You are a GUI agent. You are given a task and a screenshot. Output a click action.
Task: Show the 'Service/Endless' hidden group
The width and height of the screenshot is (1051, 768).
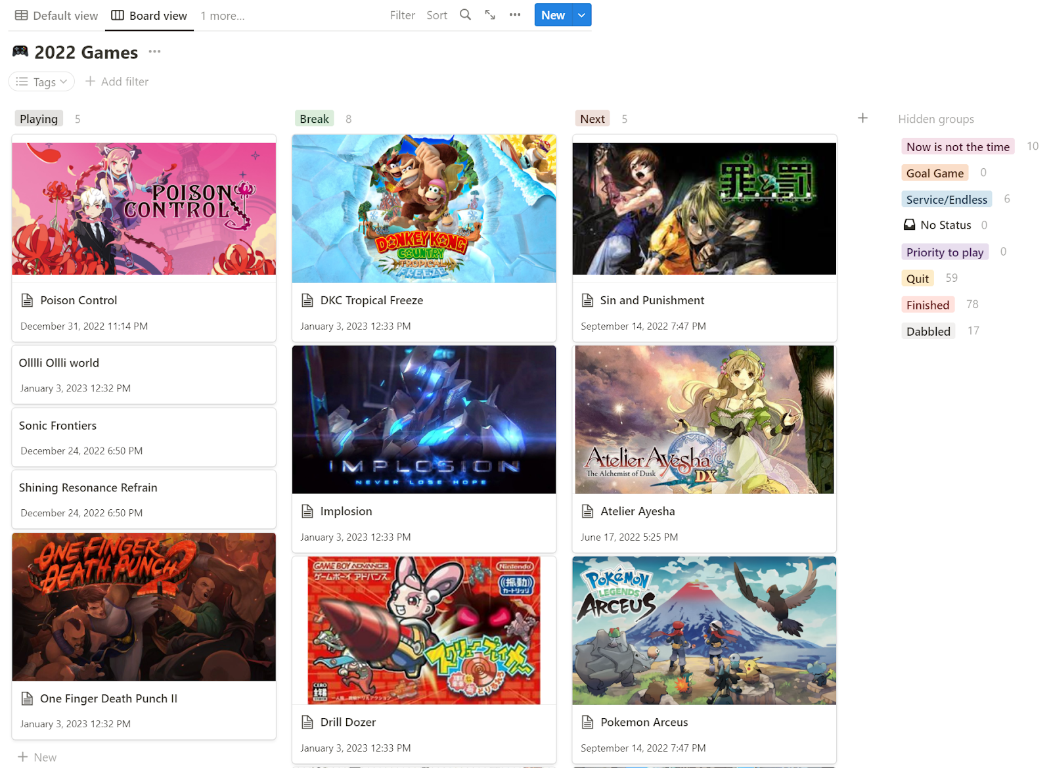(947, 199)
